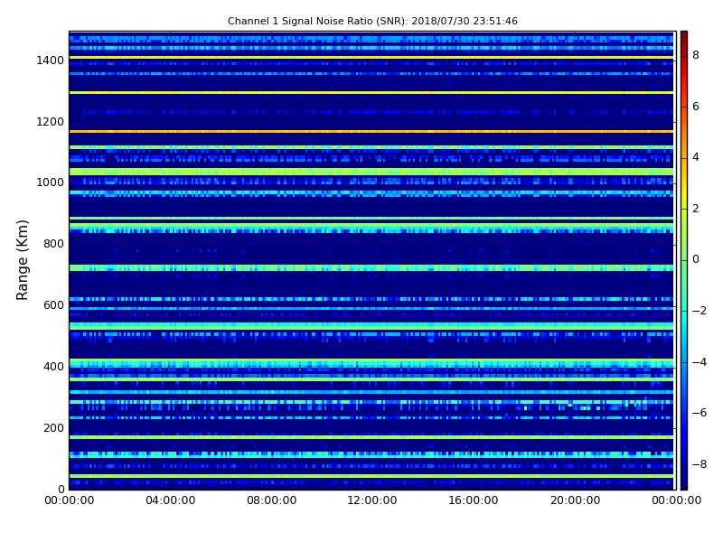Image resolution: width=723 pixels, height=542 pixels.
Task: Click the y-axis tick label "1000"
Action: (x=51, y=182)
